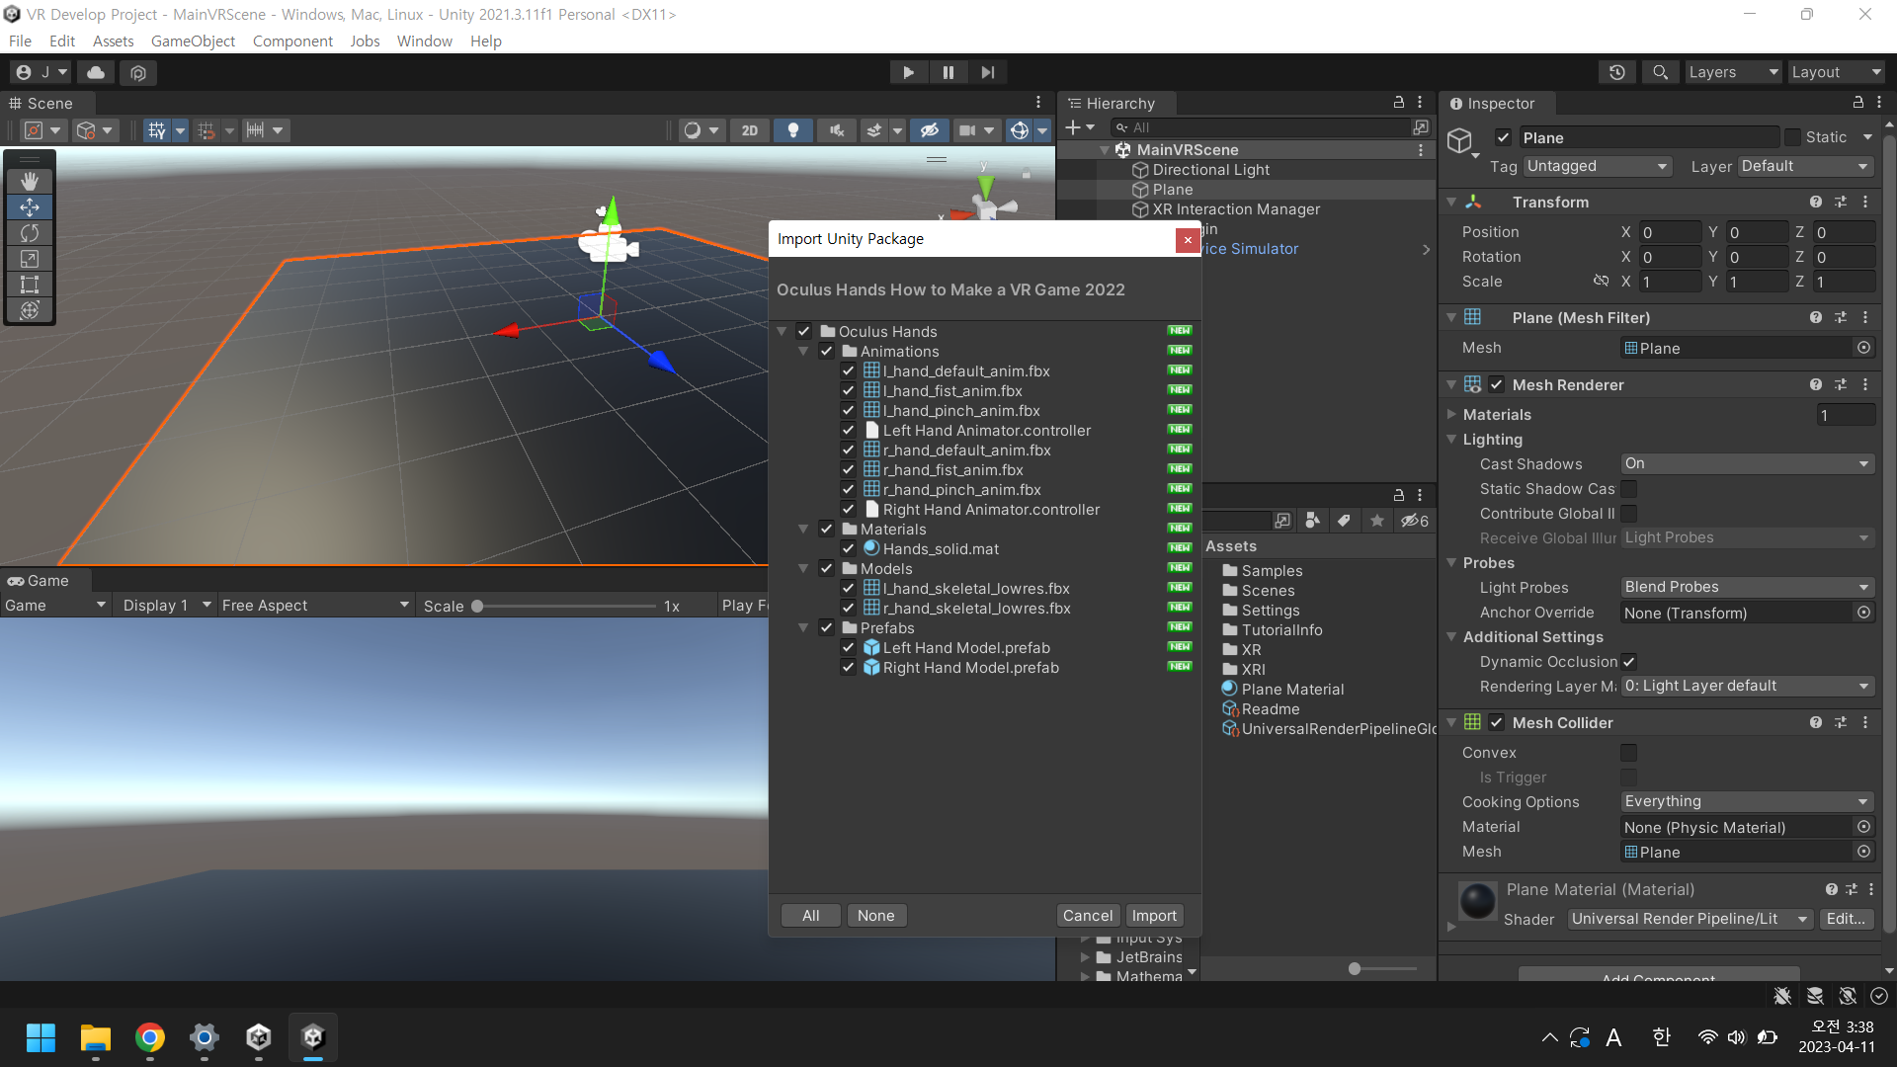The width and height of the screenshot is (1897, 1067).
Task: Click the None button in import dialog
Action: point(876,916)
